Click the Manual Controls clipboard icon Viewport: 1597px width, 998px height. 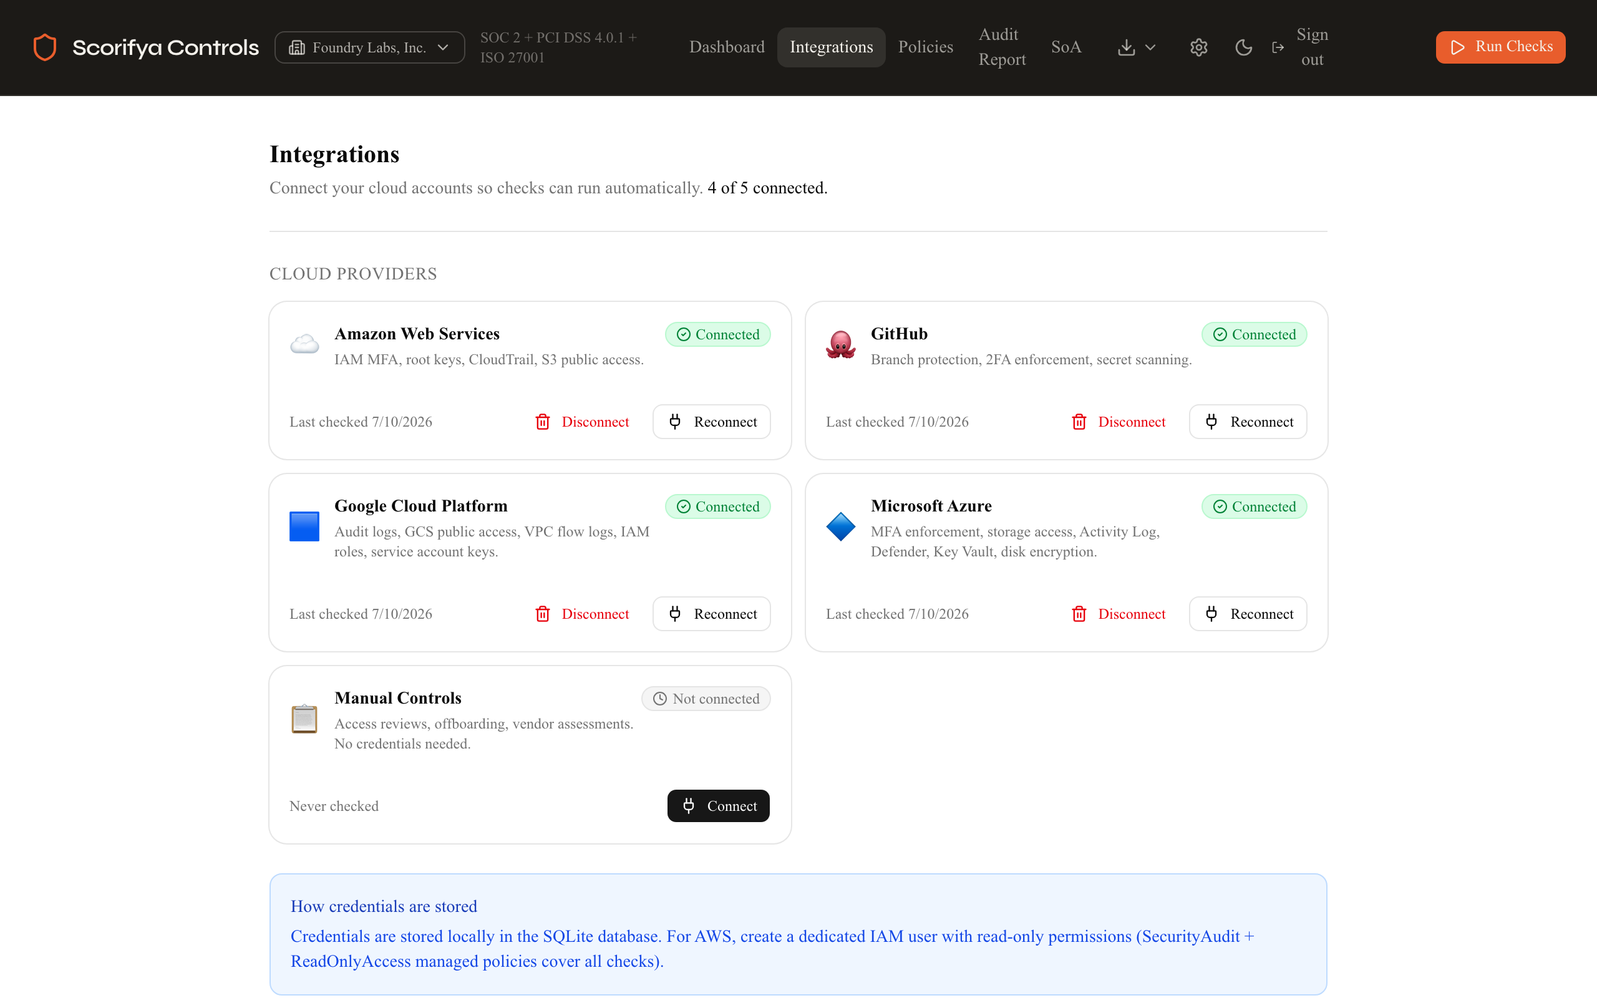point(304,719)
